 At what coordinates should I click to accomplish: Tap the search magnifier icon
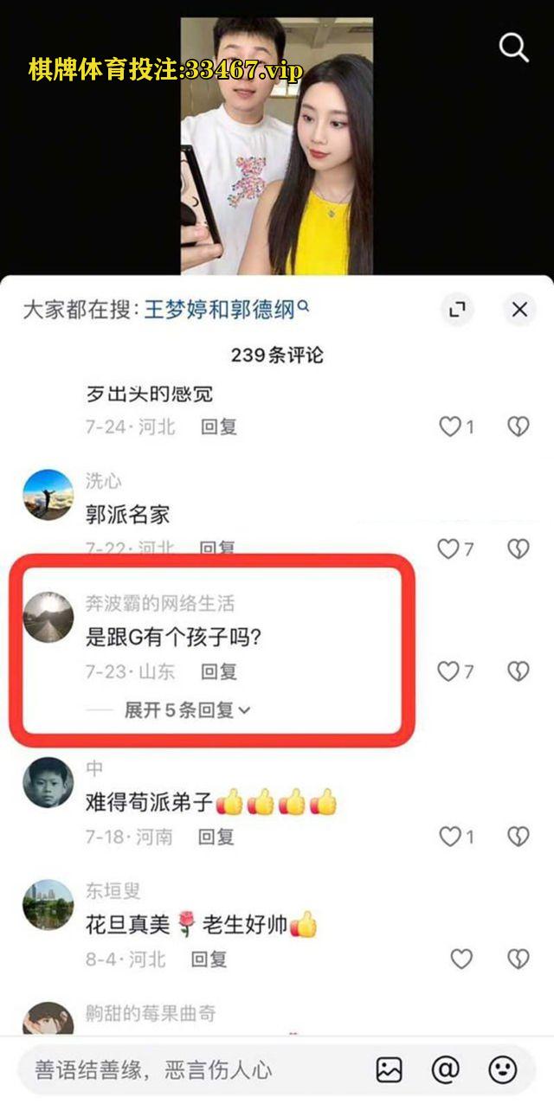point(513,48)
